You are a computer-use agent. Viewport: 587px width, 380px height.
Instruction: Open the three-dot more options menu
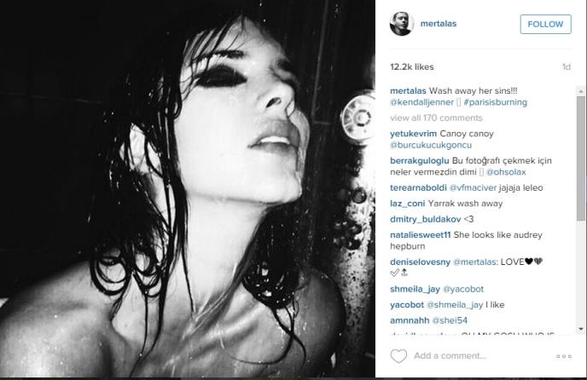point(564,356)
